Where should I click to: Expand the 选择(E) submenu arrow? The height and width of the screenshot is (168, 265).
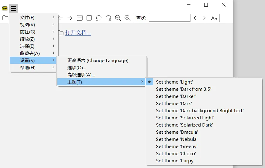coord(53,46)
